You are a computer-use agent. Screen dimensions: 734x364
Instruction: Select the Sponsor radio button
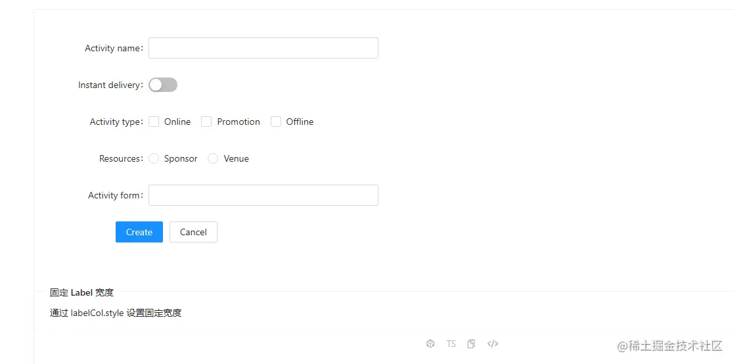coord(154,158)
